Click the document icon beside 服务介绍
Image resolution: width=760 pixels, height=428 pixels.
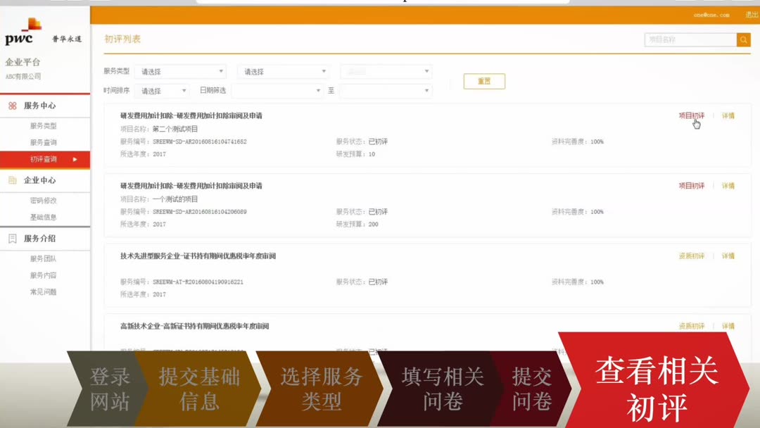(12, 239)
